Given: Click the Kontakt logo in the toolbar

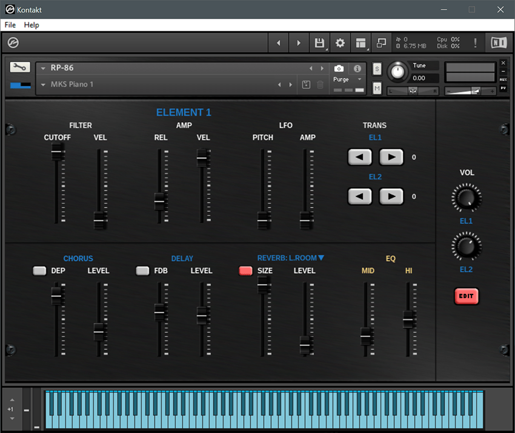Looking at the screenshot, I should click(x=13, y=42).
